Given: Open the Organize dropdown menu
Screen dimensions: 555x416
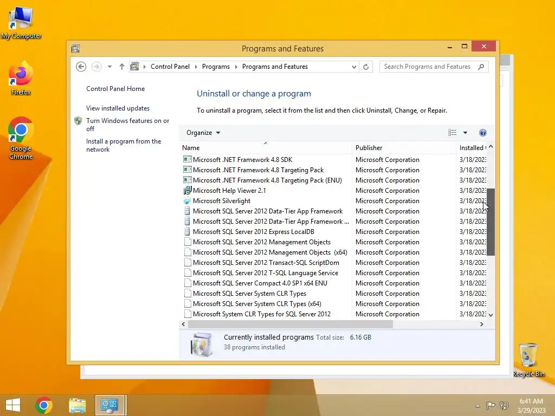Looking at the screenshot, I should coord(203,133).
